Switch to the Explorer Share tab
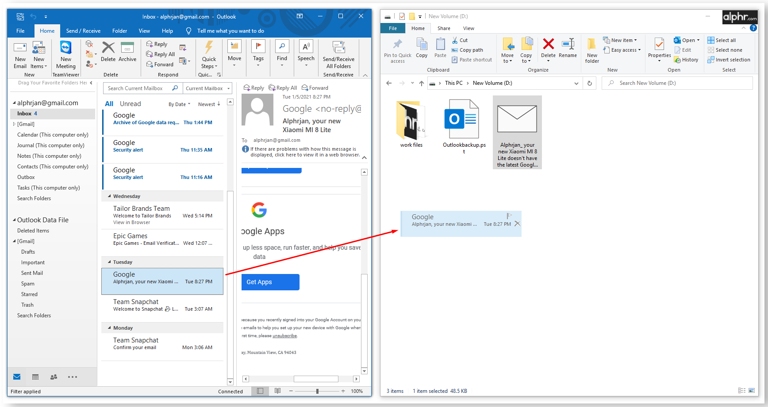The image size is (768, 407). coord(444,28)
